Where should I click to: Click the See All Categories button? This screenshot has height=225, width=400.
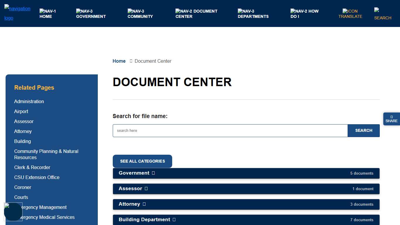(142, 161)
